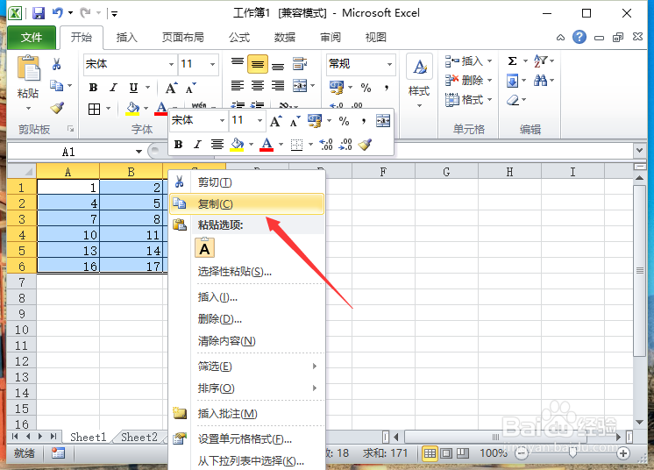Screen dimensions: 654x470
Task: Select column F header
Action: (383, 172)
